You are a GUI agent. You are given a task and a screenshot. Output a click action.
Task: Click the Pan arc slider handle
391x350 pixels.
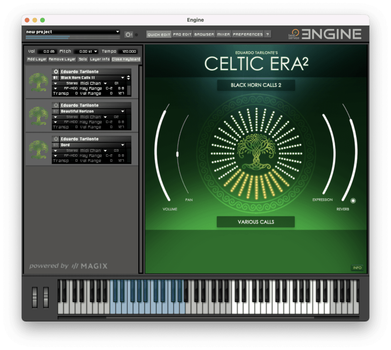pos(177,154)
